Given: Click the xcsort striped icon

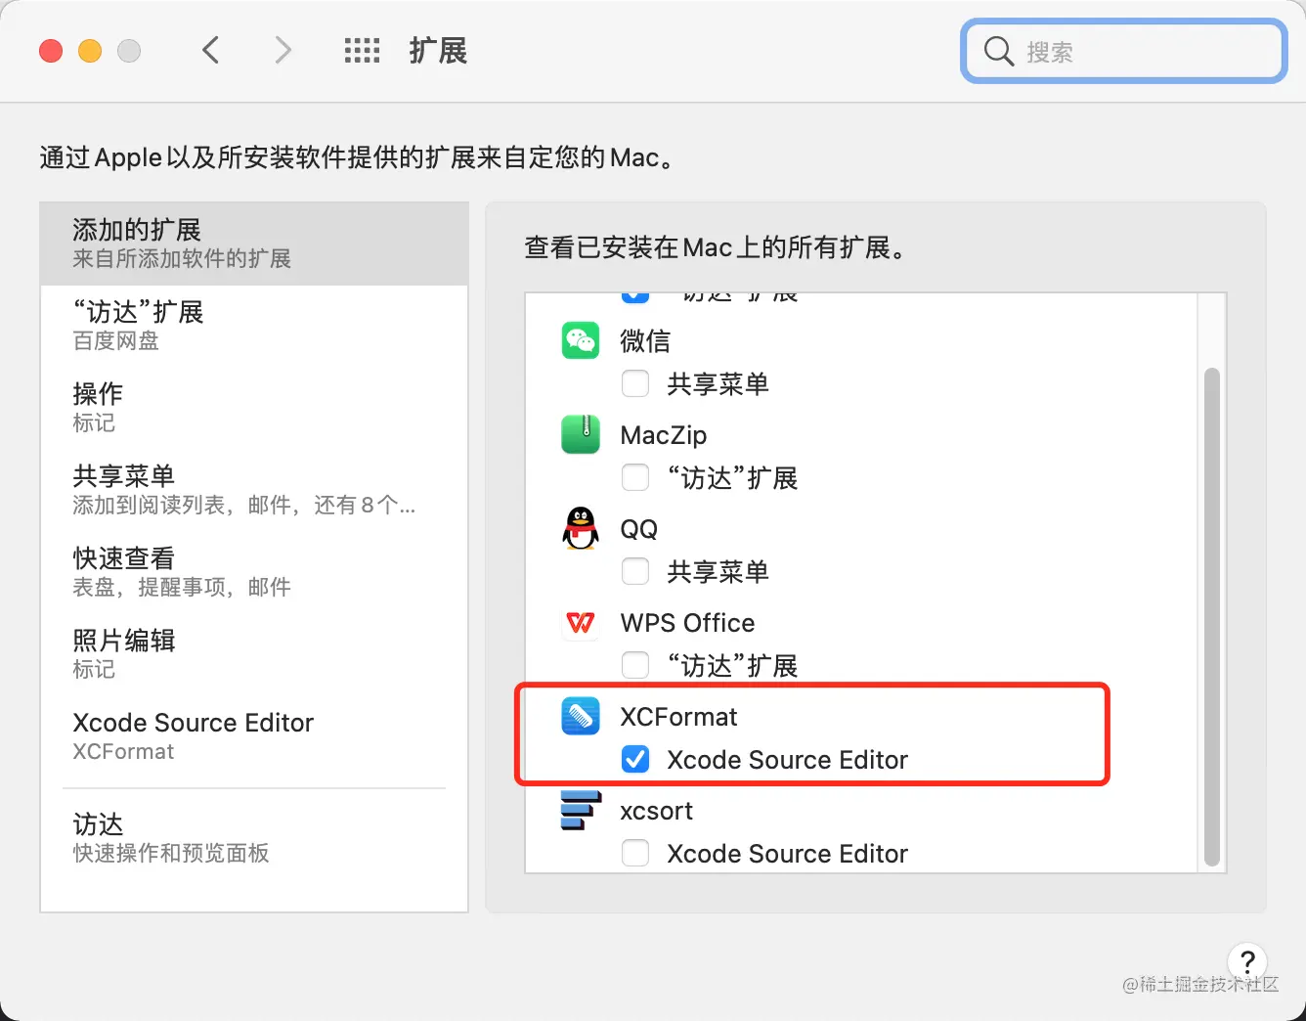Looking at the screenshot, I should [581, 810].
